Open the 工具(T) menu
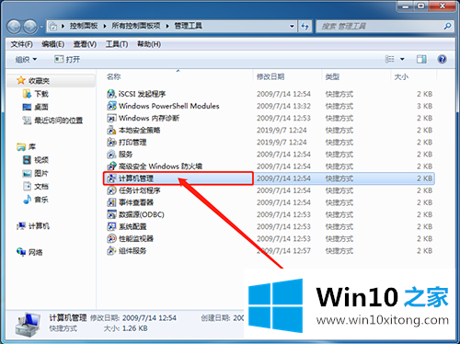This screenshot has height=344, width=460. (117, 44)
